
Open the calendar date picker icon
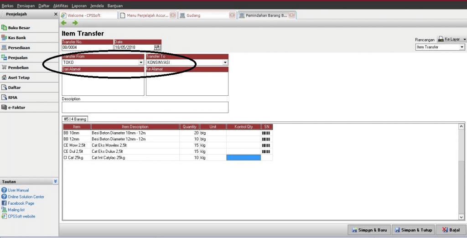click(x=157, y=47)
